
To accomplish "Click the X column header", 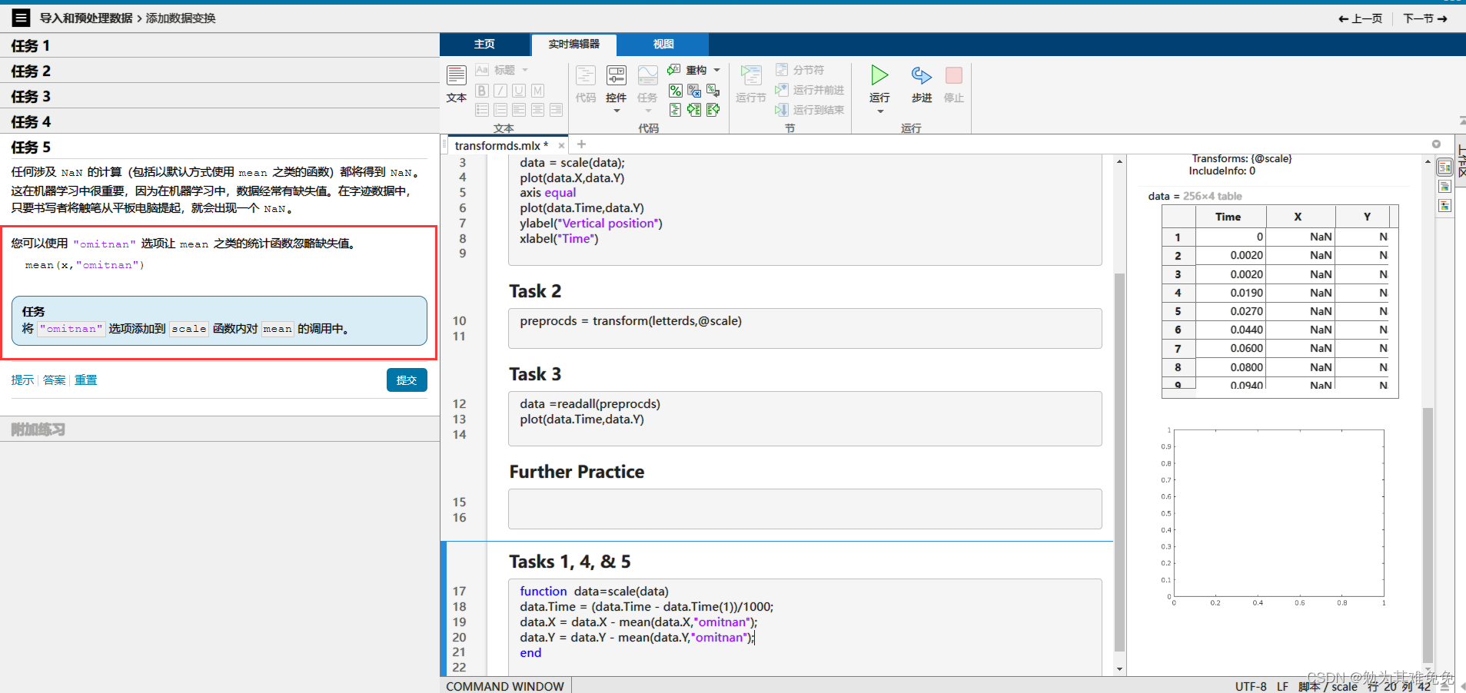I will tap(1298, 217).
